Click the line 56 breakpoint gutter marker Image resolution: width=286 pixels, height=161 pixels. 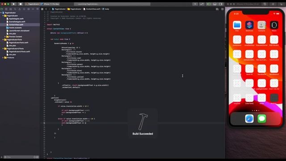[x=44, y=123]
